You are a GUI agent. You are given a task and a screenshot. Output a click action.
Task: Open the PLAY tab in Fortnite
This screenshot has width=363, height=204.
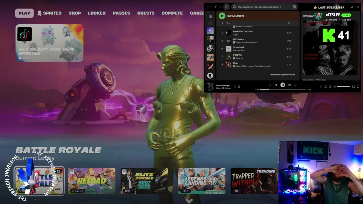click(24, 13)
